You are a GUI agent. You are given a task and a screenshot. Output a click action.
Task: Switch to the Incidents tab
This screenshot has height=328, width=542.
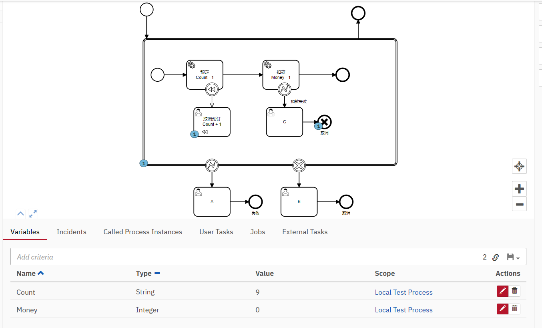[71, 231]
